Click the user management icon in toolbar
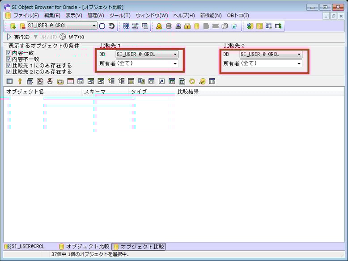 159,26
